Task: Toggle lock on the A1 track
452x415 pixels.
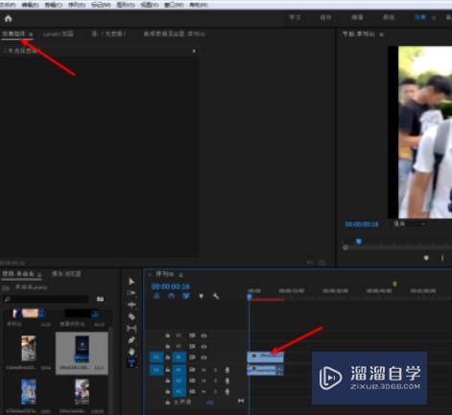Action: pyautogui.click(x=168, y=370)
